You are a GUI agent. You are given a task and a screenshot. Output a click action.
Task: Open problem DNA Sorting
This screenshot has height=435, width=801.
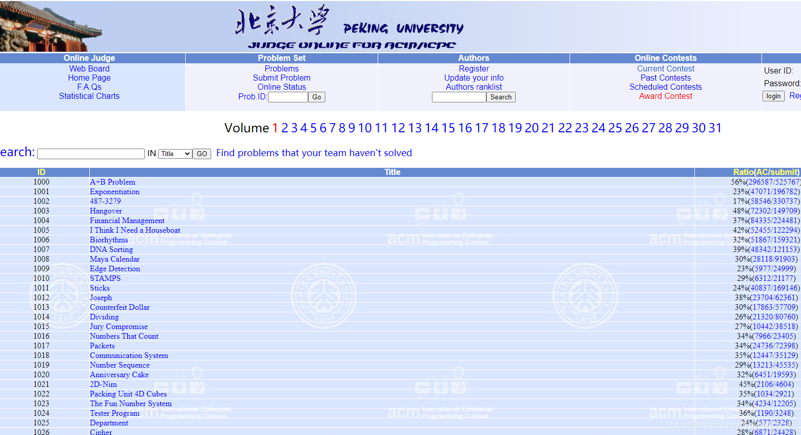pyautogui.click(x=112, y=249)
